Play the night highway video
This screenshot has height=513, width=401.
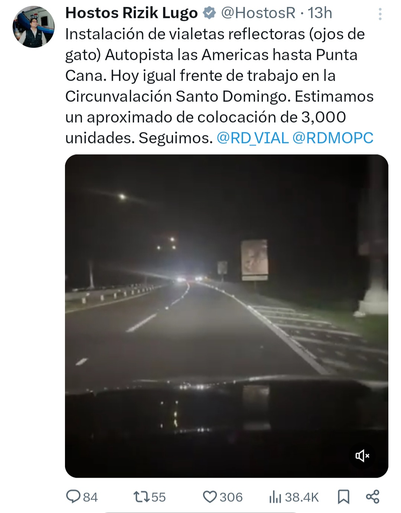tap(226, 316)
